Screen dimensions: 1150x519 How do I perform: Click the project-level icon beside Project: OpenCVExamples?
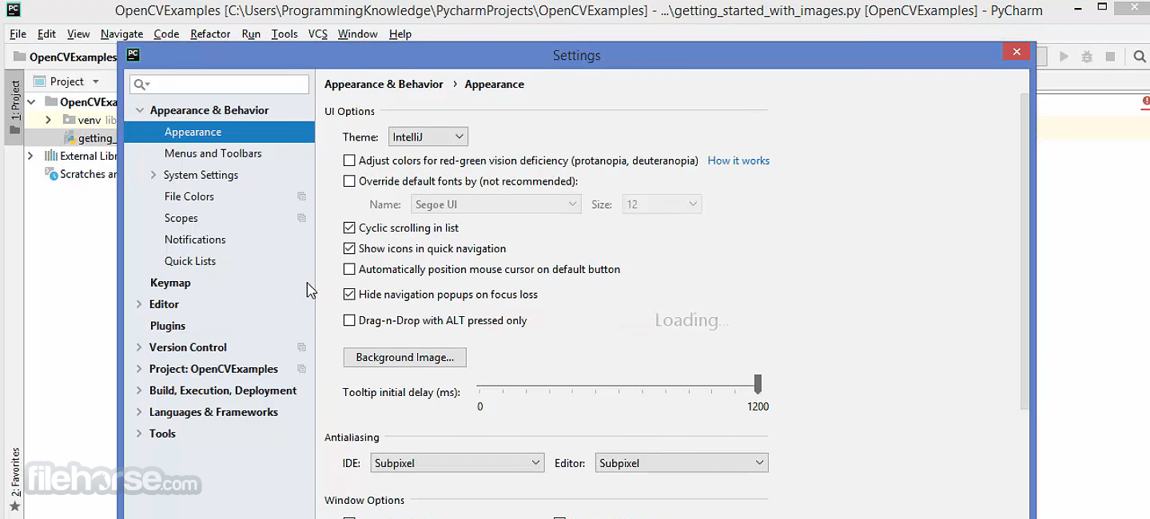(x=301, y=369)
